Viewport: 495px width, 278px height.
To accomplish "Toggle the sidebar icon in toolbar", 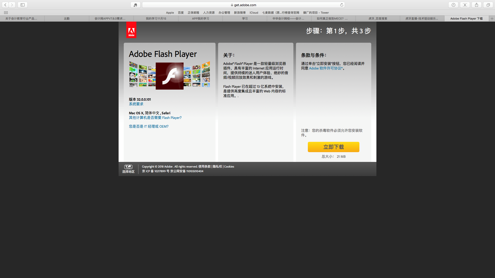I will (22, 5).
